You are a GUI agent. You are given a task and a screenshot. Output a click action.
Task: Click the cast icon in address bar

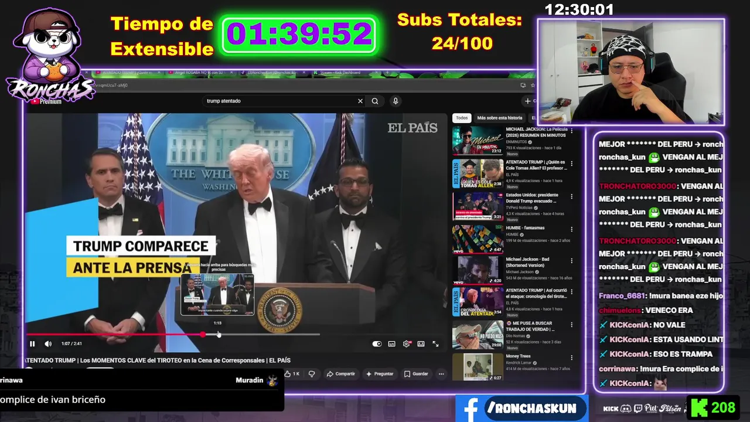523,85
